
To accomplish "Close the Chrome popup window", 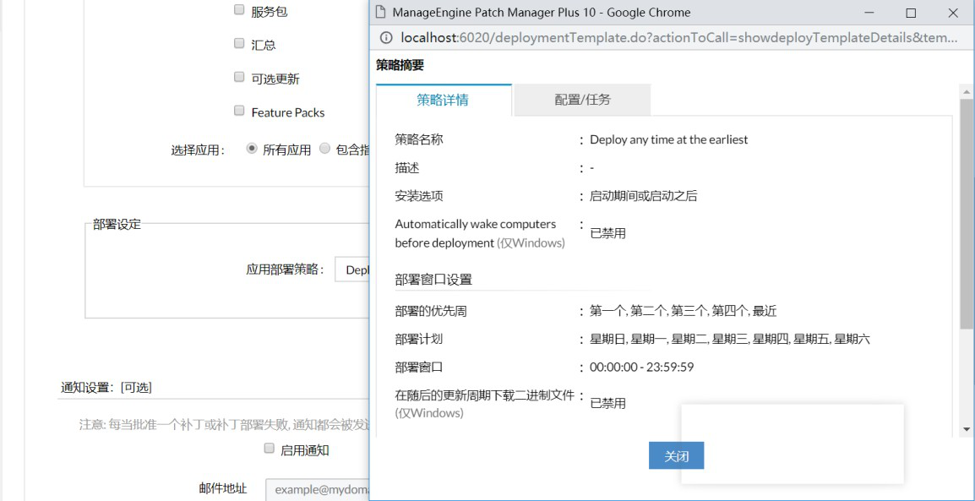I will tap(953, 13).
